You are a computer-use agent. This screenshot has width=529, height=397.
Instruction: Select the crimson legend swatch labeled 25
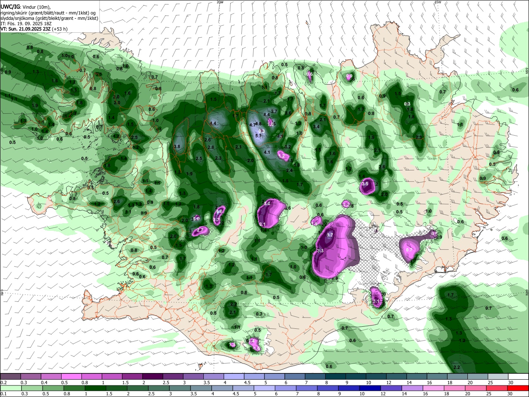pyautogui.click(x=498, y=388)
